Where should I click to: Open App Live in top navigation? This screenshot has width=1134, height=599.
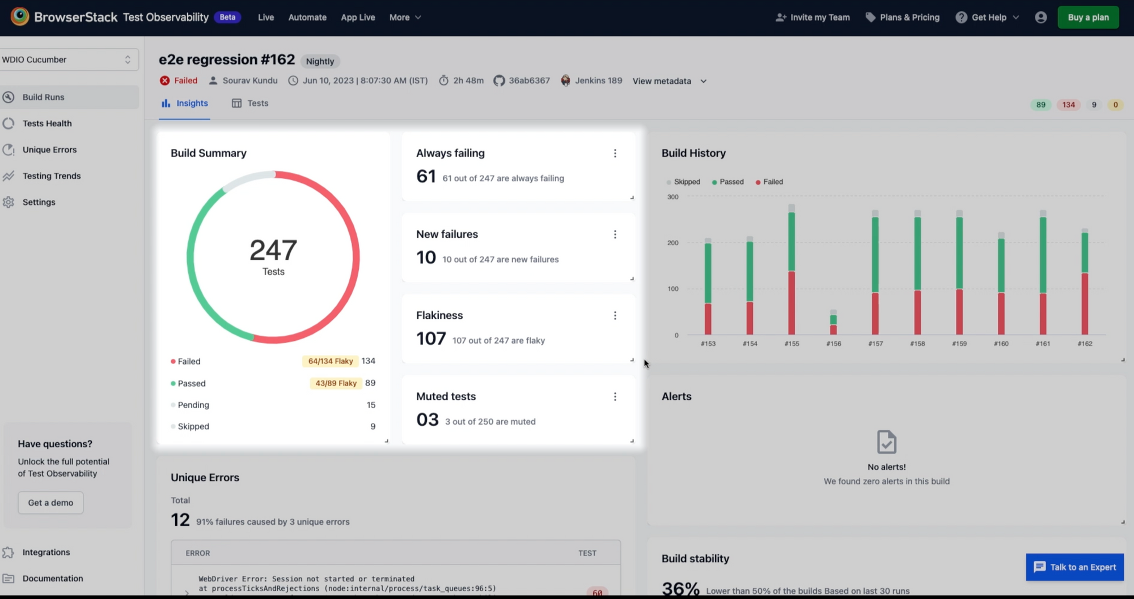point(358,18)
